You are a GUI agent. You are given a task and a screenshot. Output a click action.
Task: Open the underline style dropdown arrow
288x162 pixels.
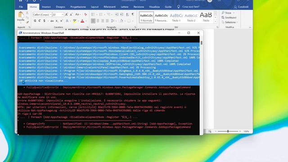coord(48,21)
